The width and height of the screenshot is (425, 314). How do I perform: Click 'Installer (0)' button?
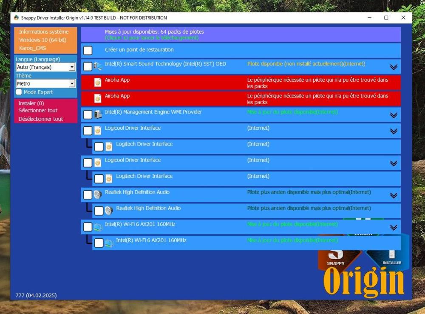[31, 103]
